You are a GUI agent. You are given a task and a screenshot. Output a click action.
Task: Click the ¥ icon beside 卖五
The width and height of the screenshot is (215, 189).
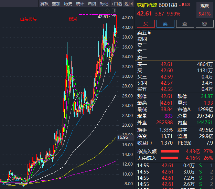150,33
